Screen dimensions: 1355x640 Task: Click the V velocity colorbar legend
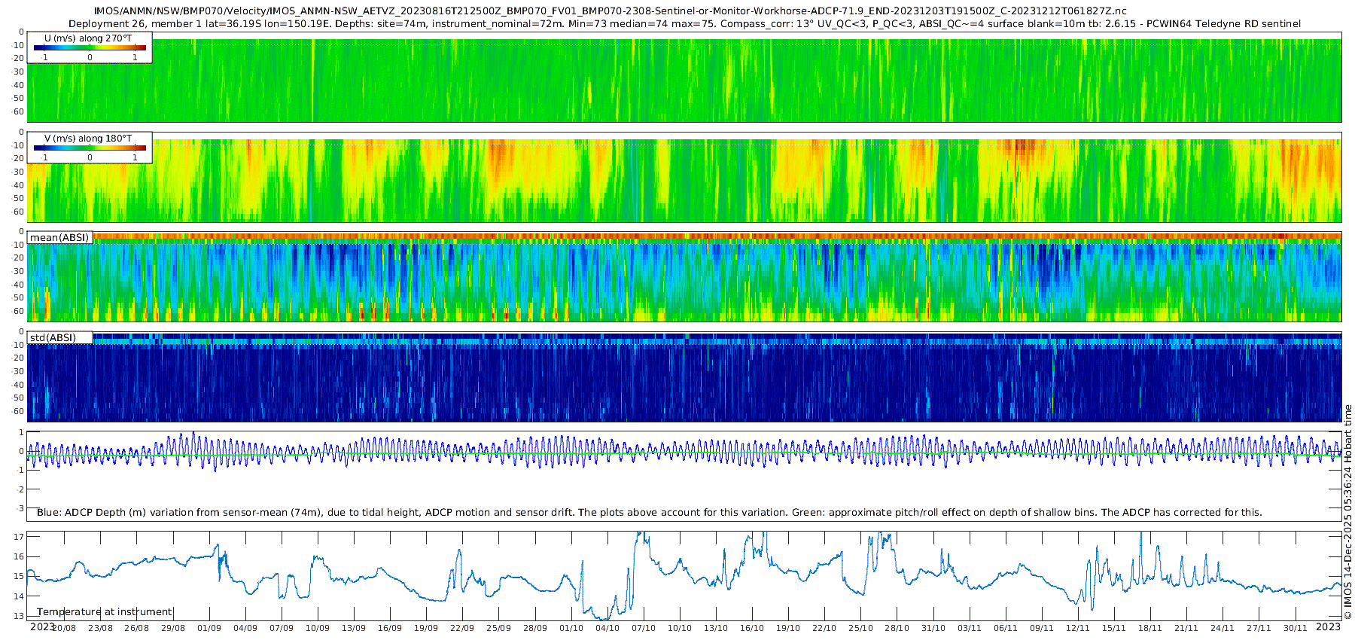pos(89,148)
